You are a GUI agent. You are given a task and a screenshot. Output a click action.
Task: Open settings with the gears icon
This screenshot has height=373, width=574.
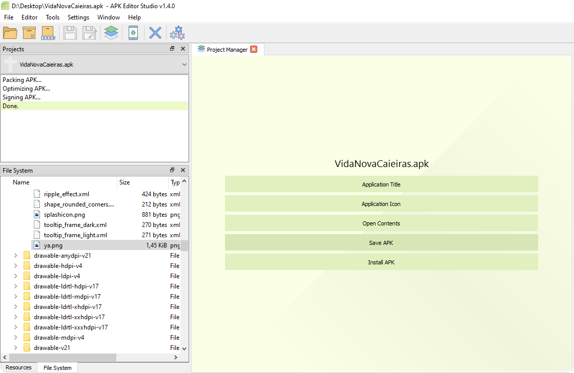(177, 33)
